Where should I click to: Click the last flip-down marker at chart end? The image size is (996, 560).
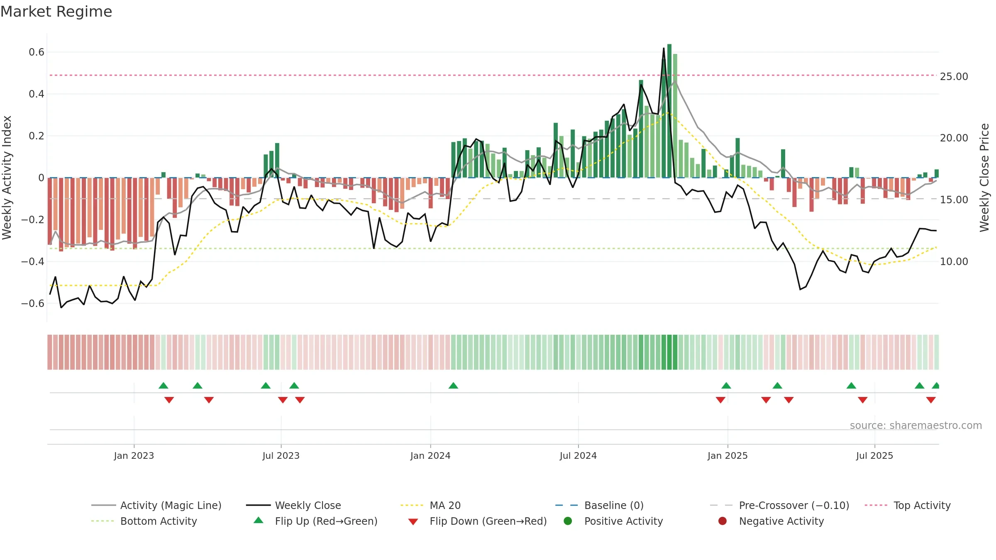point(931,400)
